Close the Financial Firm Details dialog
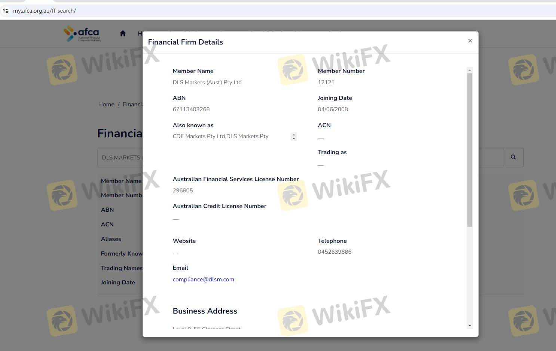Screen dimensions: 556x351 pos(470,41)
